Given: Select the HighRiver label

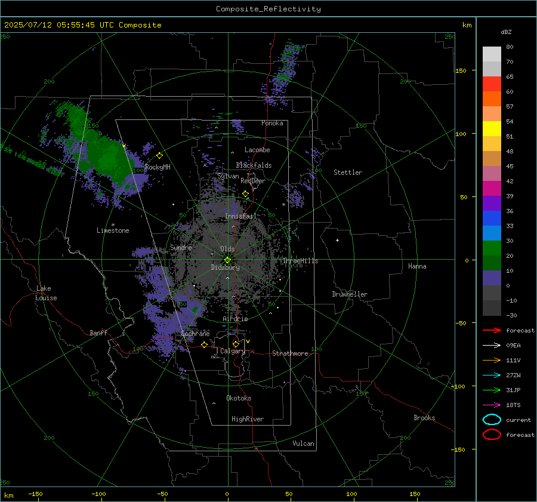Looking at the screenshot, I should (x=248, y=419).
